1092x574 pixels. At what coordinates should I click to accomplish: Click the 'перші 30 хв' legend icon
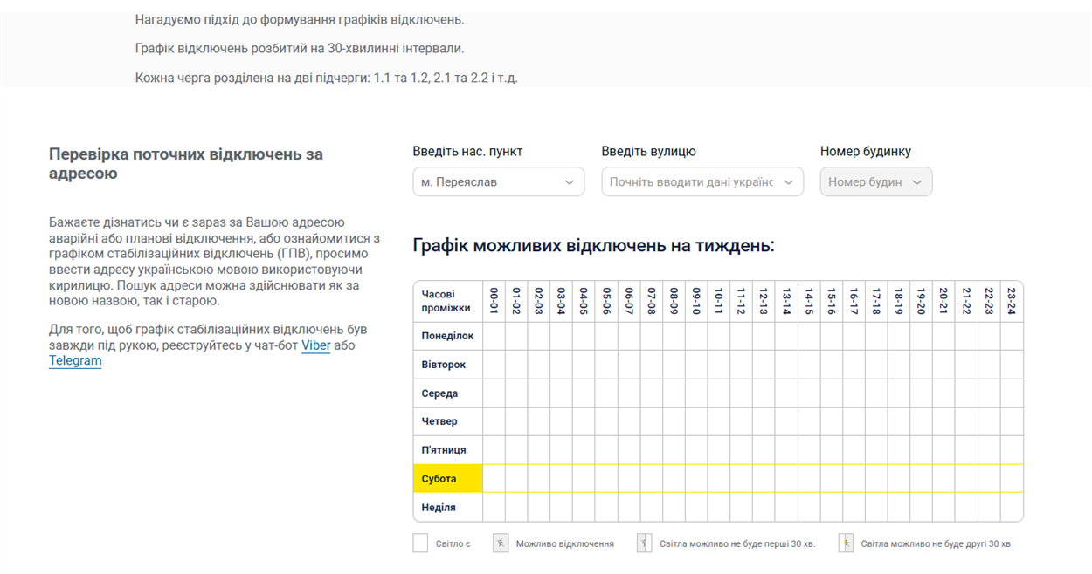click(x=644, y=543)
